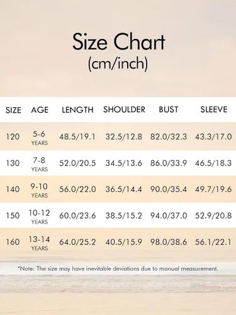Select size 160 row label

[13, 242]
